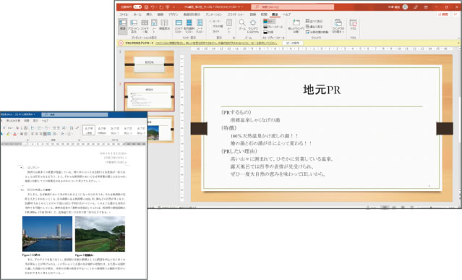Open the File tab in PowerPoint
Screen dimensions: 462x280
(x=124, y=14)
